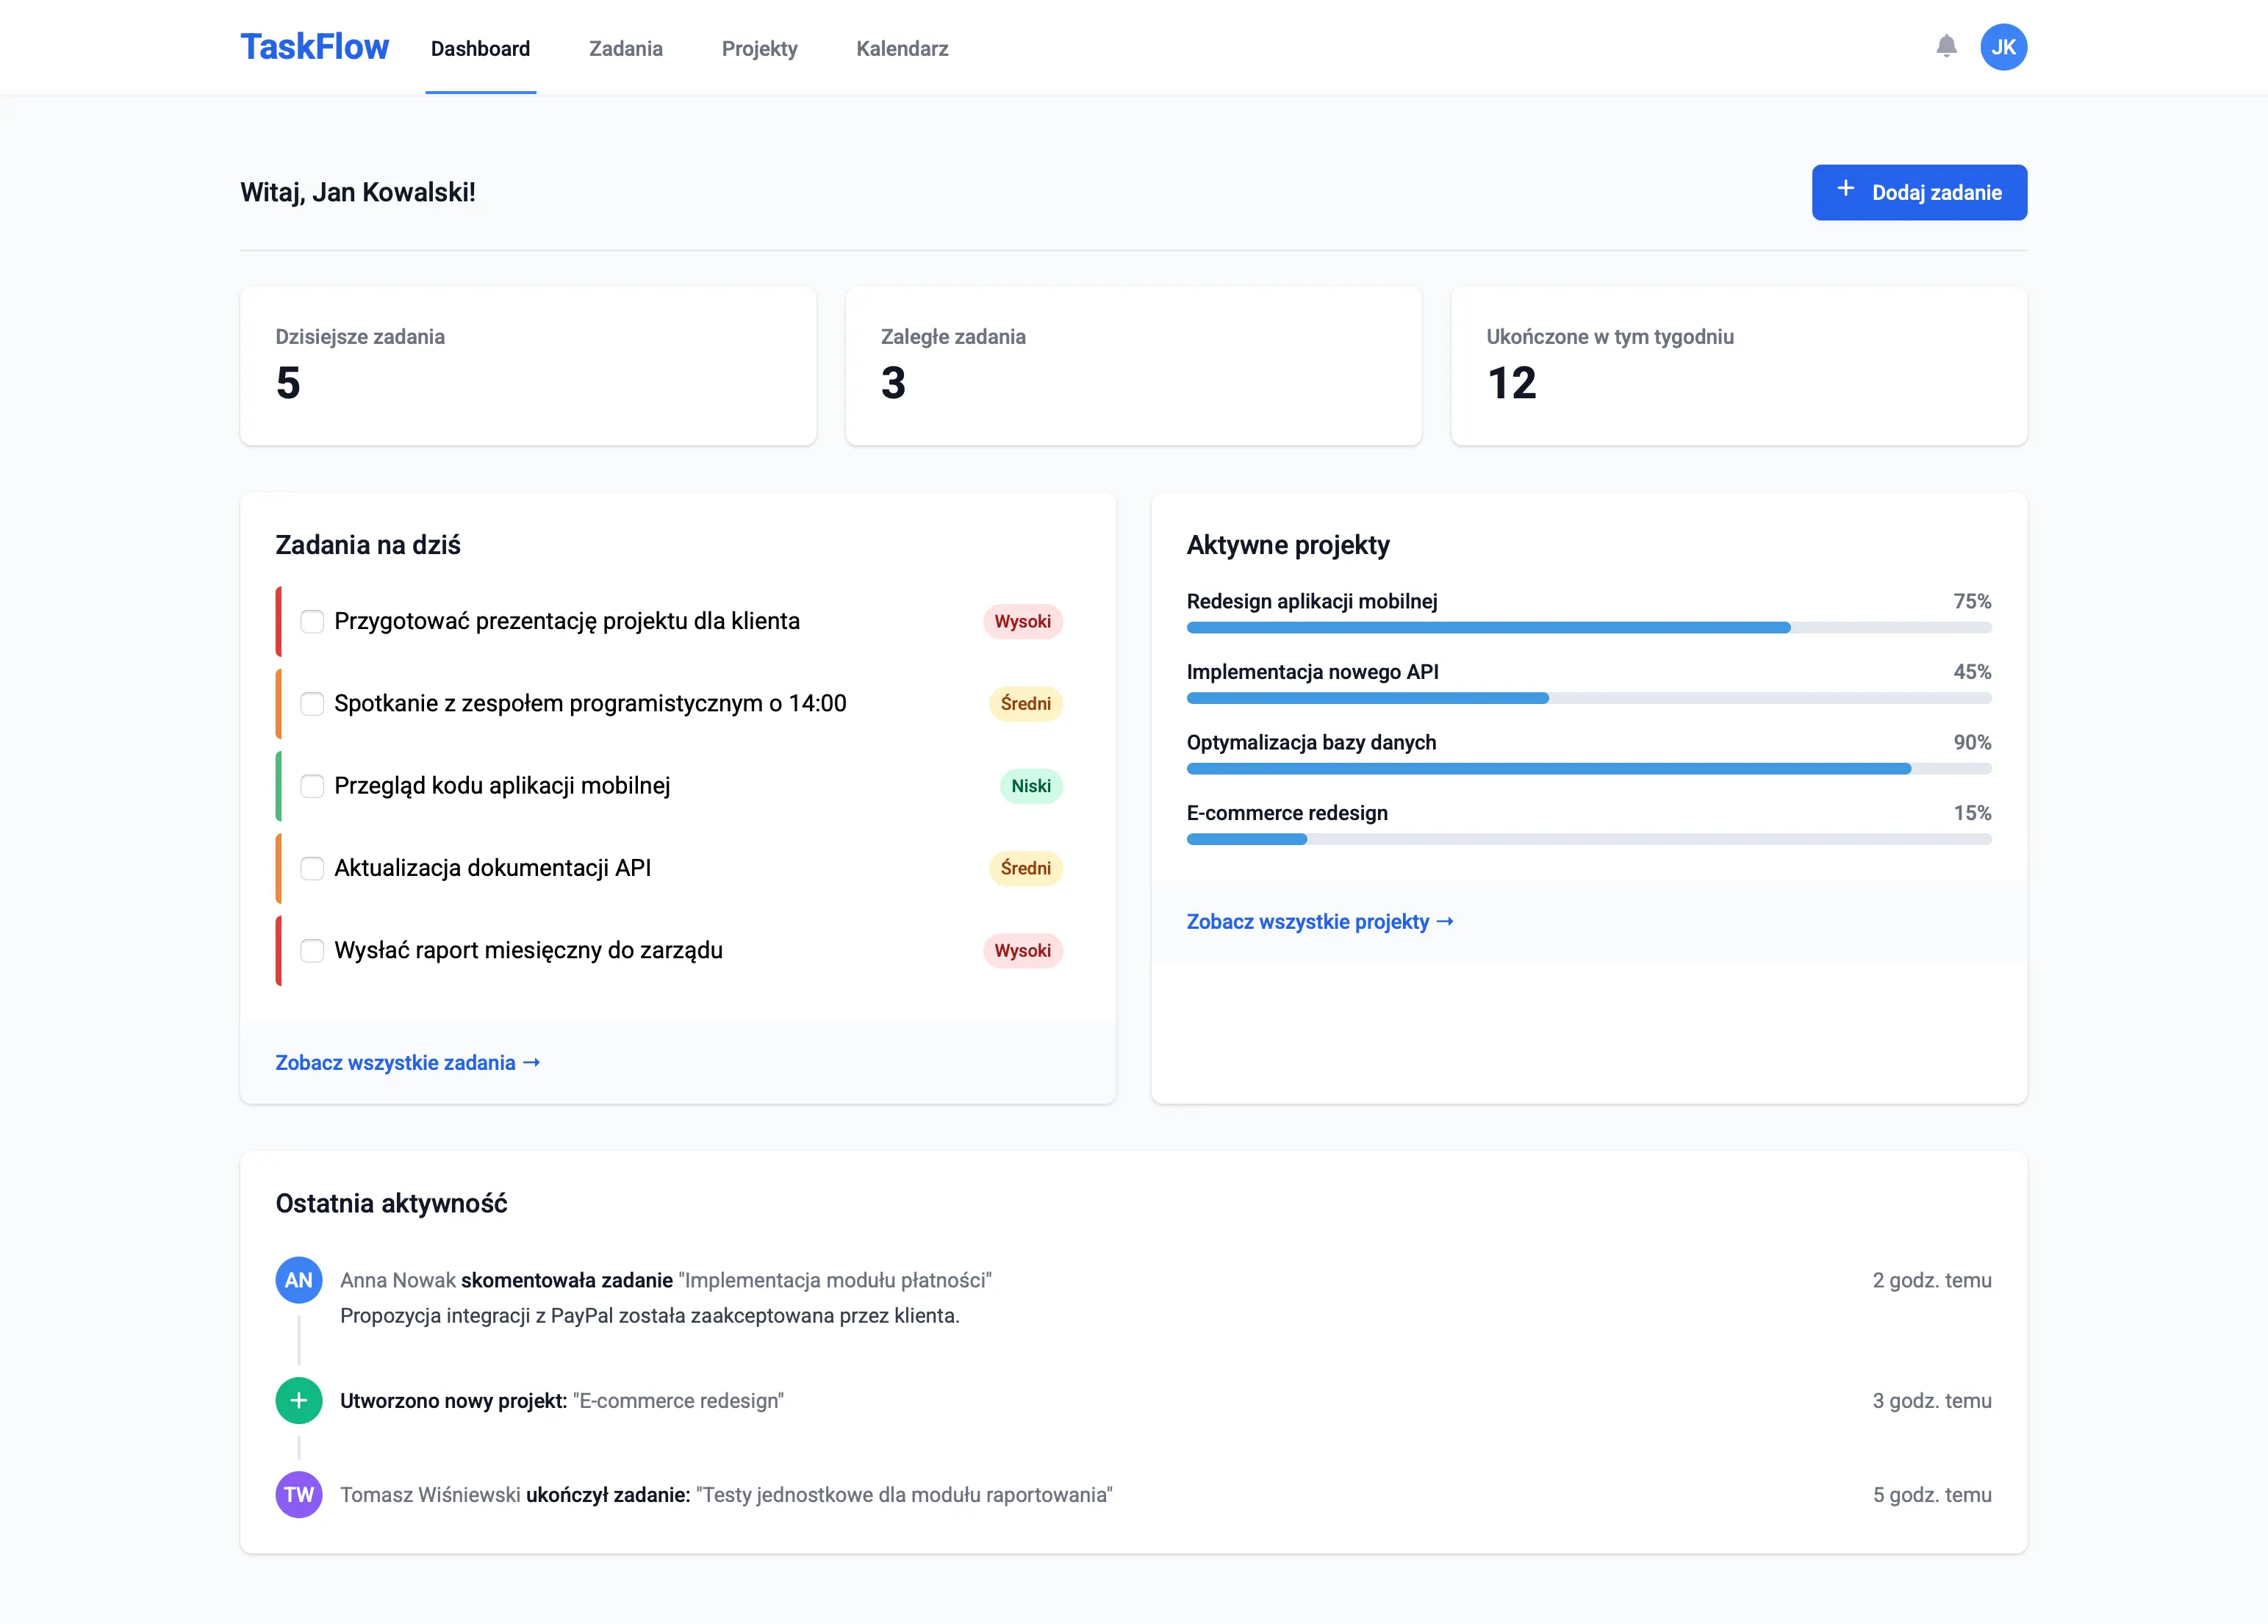
Task: Check 'Spotkanie z zespołem programistycznym' task
Action: pyautogui.click(x=313, y=703)
